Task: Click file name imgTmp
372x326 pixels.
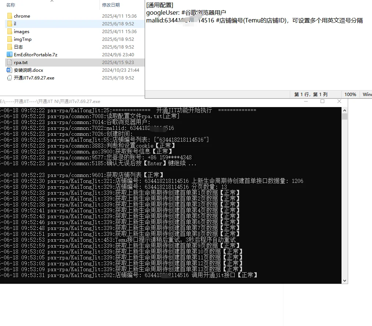Action: tap(22, 39)
